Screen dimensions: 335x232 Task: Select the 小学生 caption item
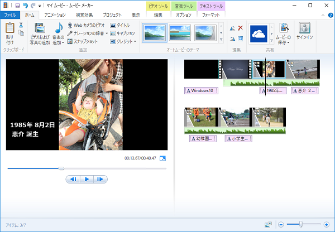[238, 139]
